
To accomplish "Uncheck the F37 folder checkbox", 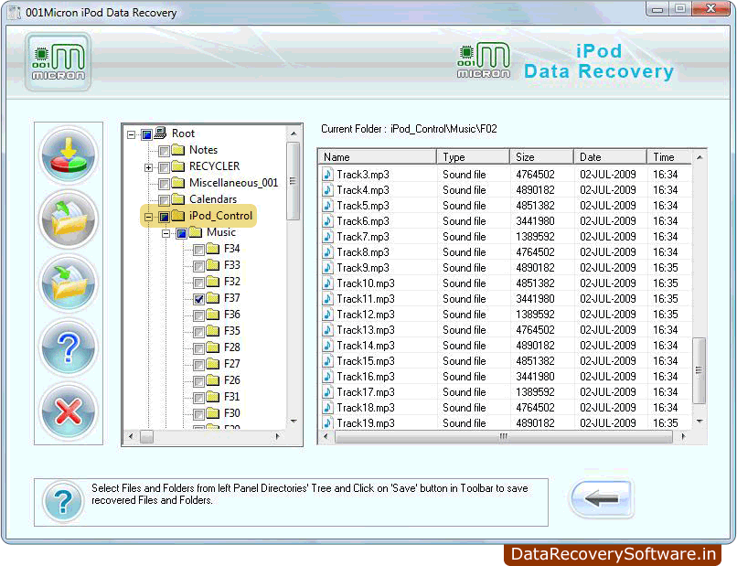I will pos(198,299).
